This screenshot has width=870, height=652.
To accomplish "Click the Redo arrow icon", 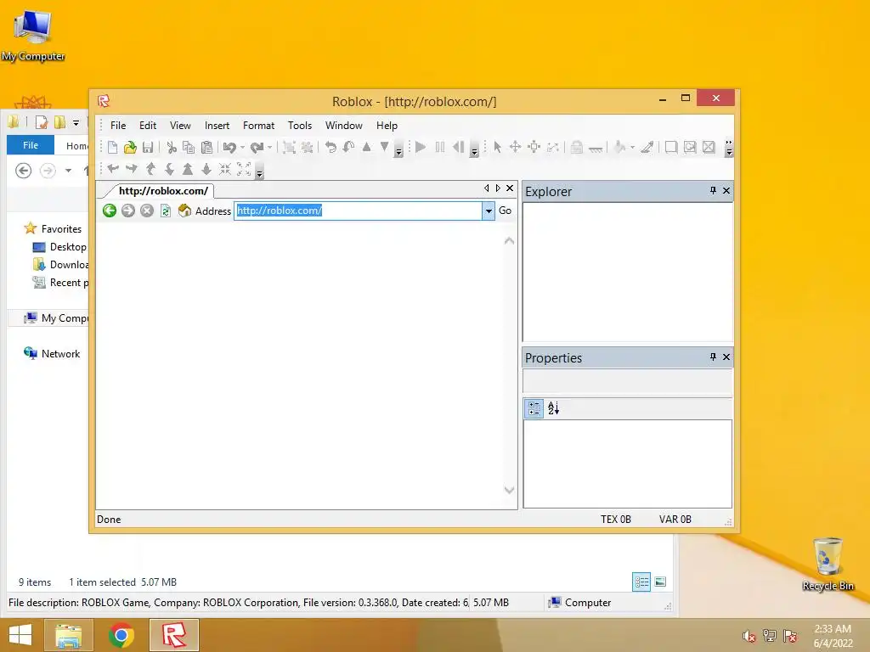I will 257,147.
